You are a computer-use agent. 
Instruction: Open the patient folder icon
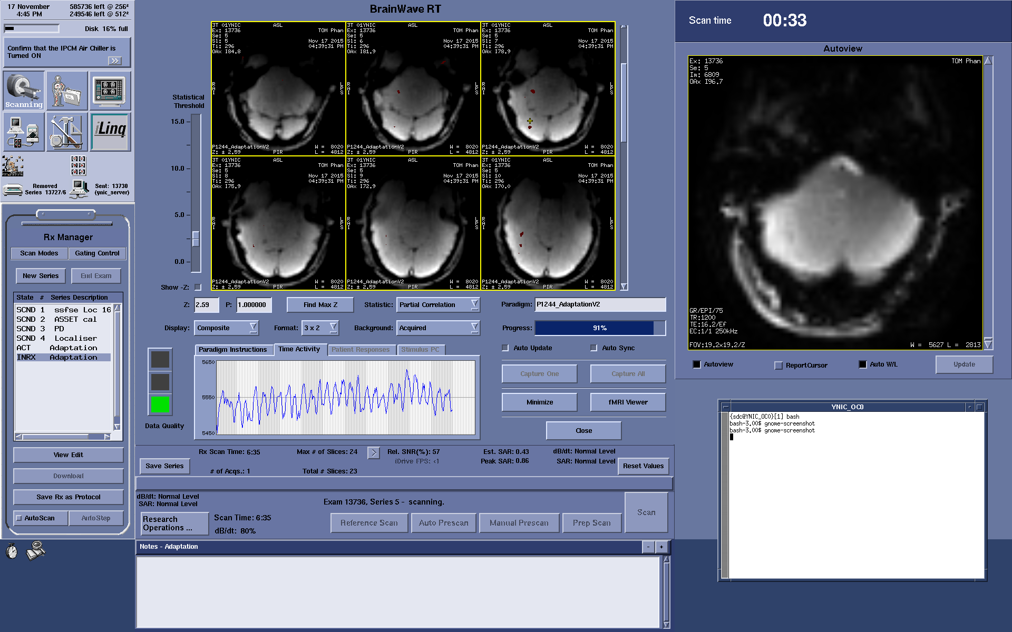(x=67, y=90)
